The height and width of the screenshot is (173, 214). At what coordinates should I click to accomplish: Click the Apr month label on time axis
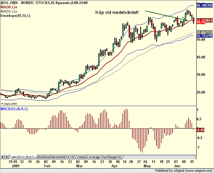114,166
